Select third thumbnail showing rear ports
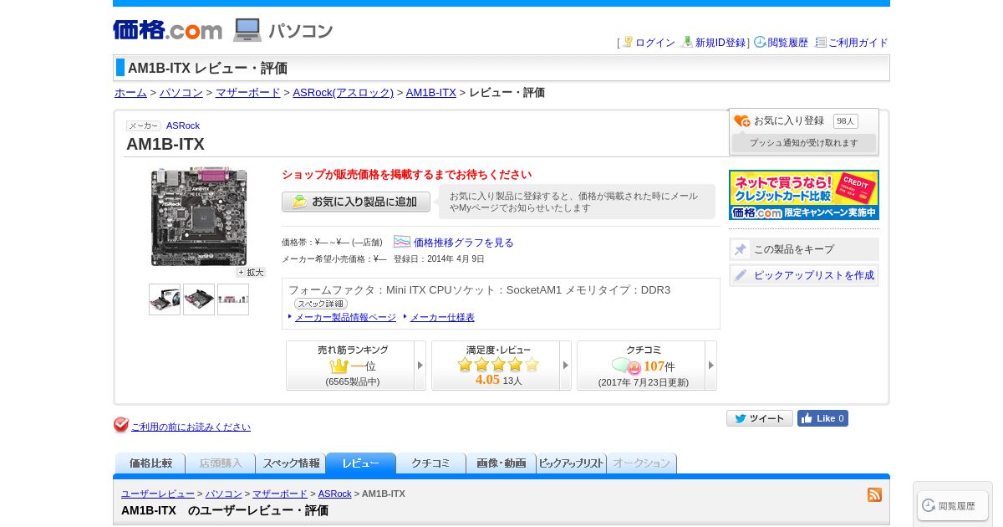Screen dimensions: 1003x527 [233, 299]
